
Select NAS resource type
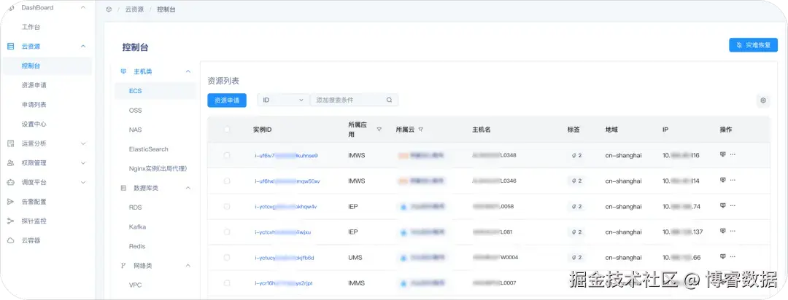[x=135, y=130]
